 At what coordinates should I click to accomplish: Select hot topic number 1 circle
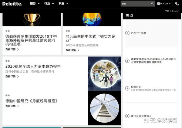click(x=127, y=33)
